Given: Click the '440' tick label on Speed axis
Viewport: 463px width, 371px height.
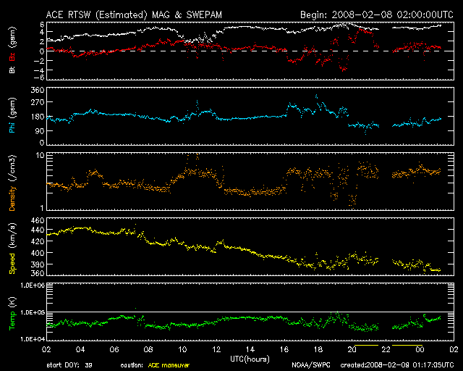Looking at the screenshot, I should point(38,230).
